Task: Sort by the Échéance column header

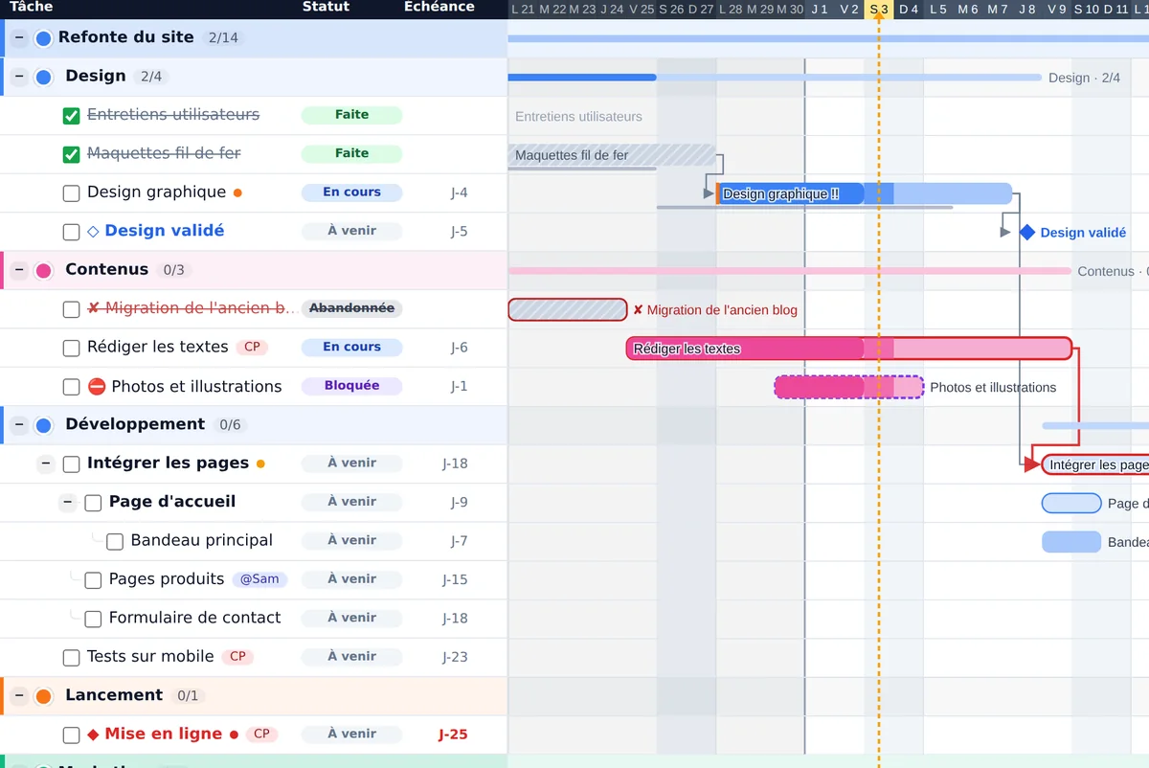Action: [x=439, y=7]
